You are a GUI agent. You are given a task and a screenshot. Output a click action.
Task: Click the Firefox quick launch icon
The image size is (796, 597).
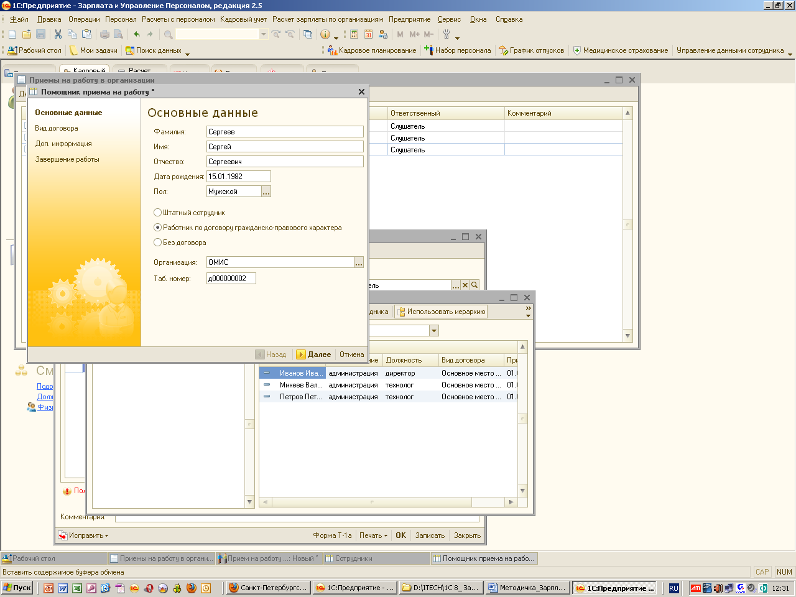point(192,588)
